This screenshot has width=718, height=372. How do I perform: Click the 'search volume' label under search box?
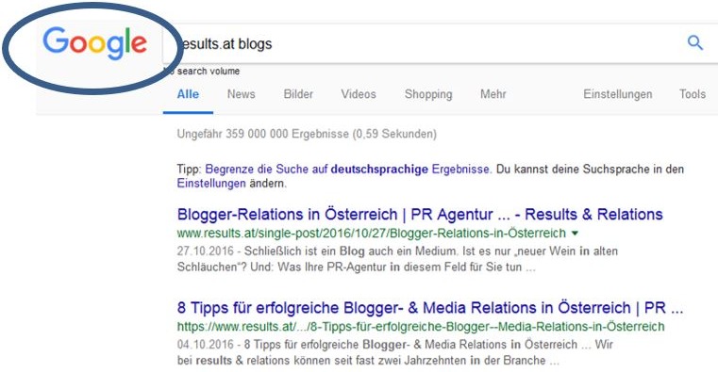[x=209, y=72]
